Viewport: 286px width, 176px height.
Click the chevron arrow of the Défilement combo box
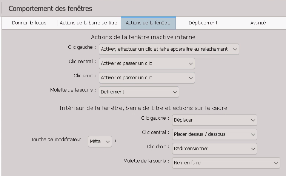(x=175, y=92)
